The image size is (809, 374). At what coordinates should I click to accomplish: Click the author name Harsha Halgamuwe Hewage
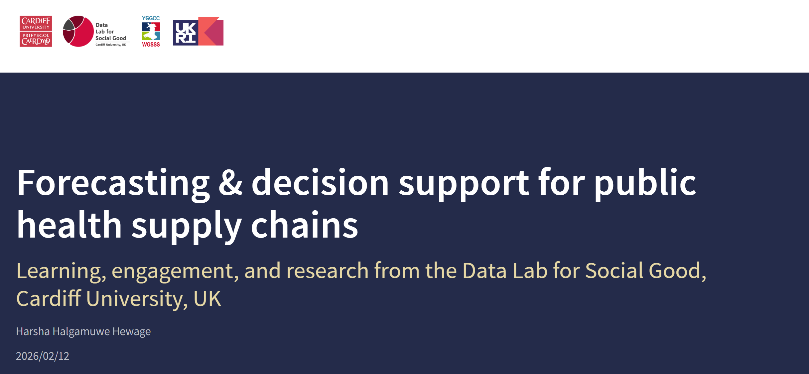pos(83,331)
